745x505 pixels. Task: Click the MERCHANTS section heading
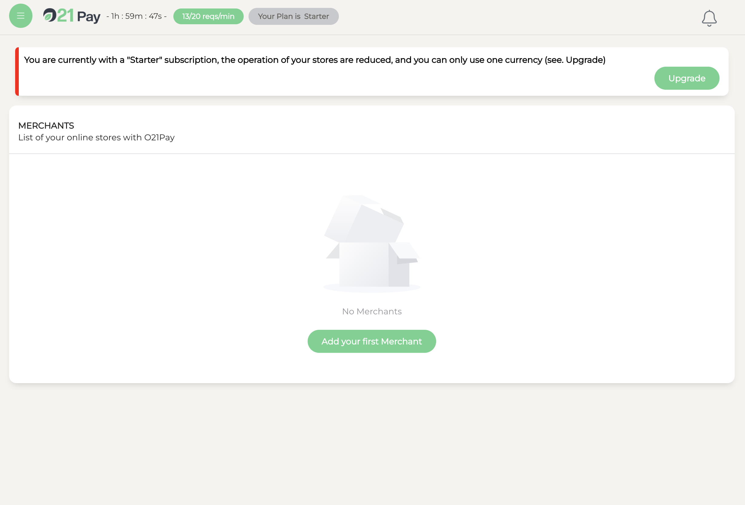coord(46,125)
